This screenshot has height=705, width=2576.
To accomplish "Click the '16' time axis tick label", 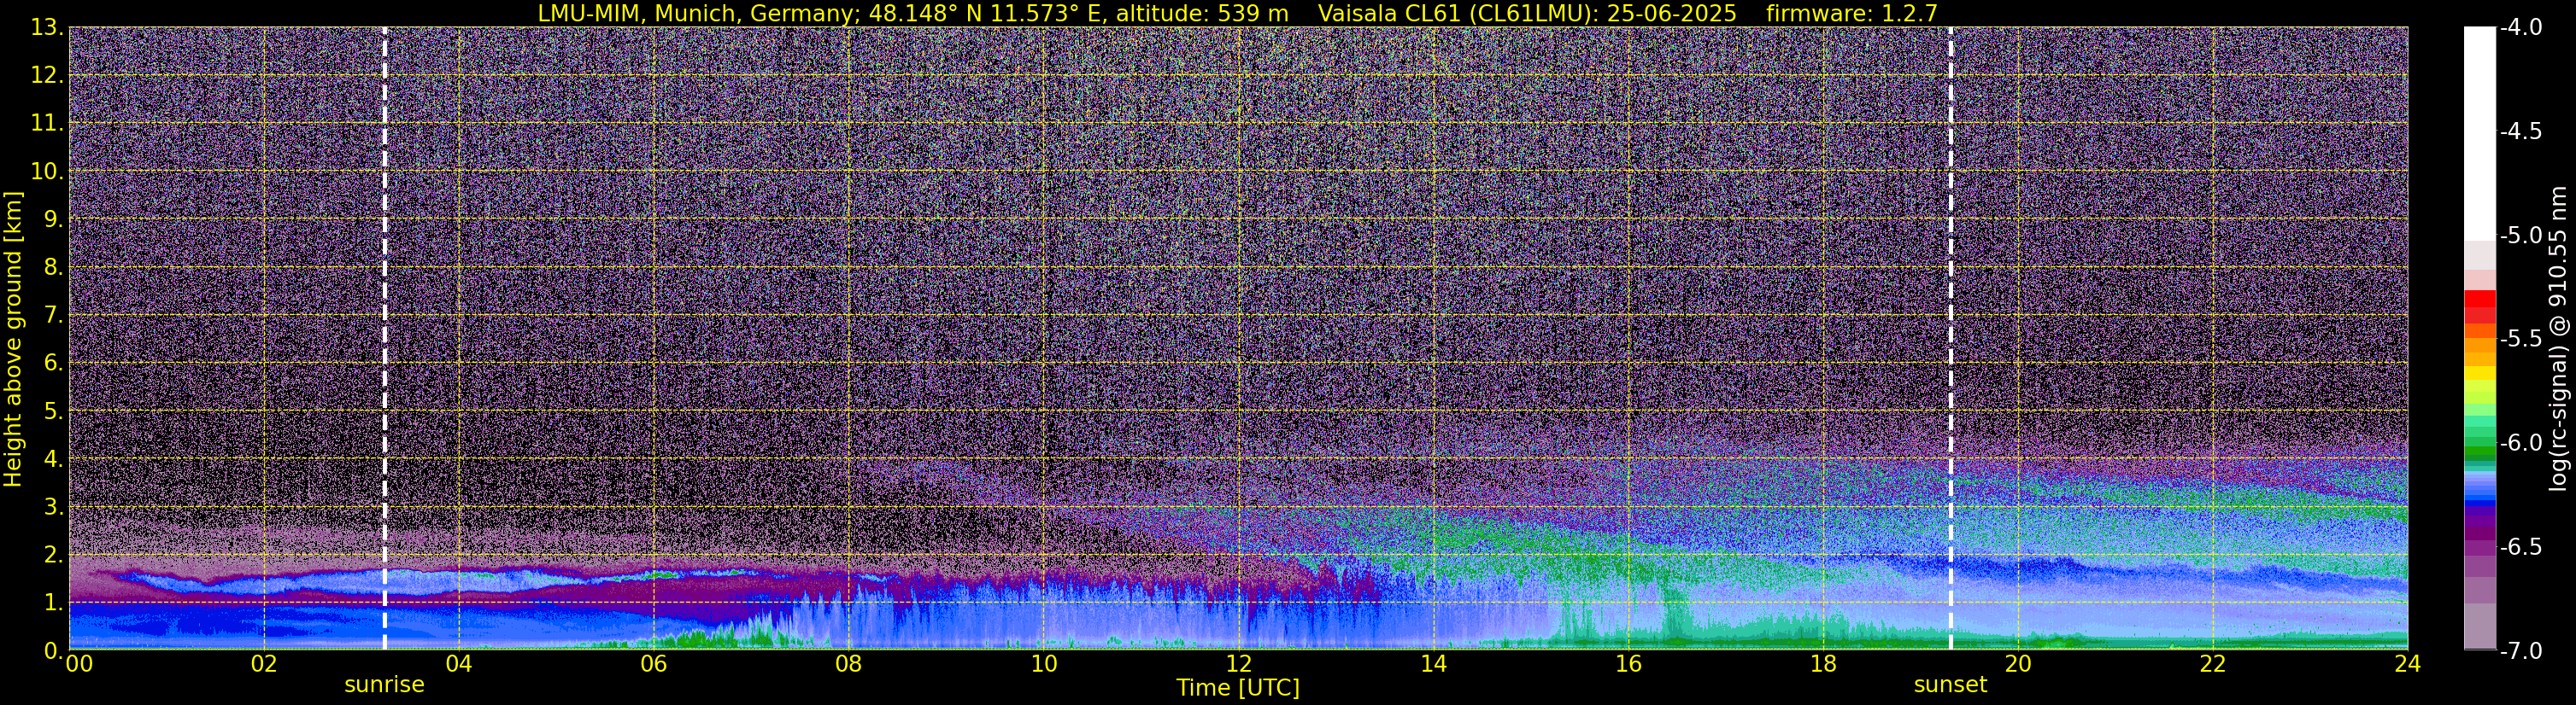I will pyautogui.click(x=1628, y=664).
